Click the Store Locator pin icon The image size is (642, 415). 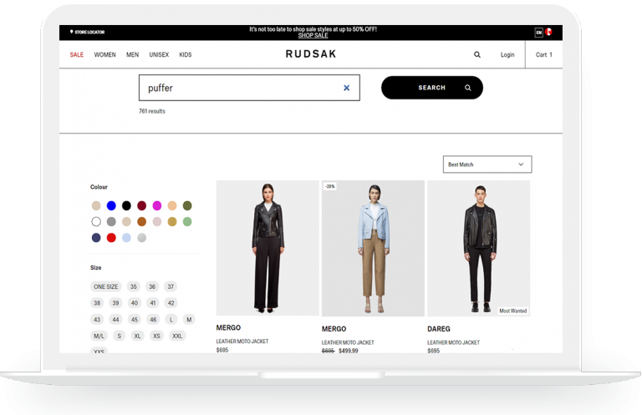(x=72, y=32)
